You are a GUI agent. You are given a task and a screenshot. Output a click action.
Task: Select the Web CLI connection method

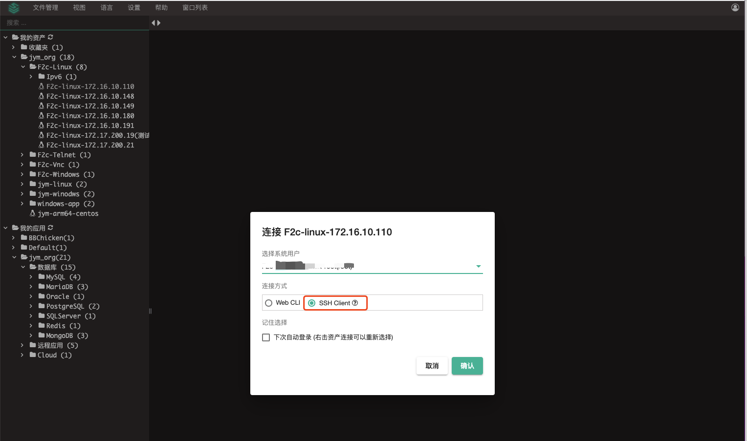pyautogui.click(x=268, y=303)
